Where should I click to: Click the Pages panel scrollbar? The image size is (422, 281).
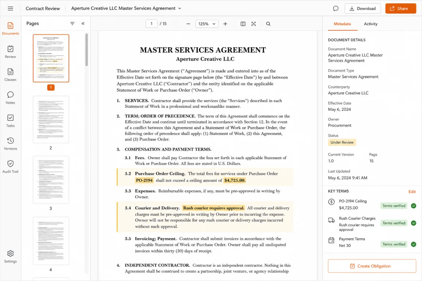tap(87, 50)
